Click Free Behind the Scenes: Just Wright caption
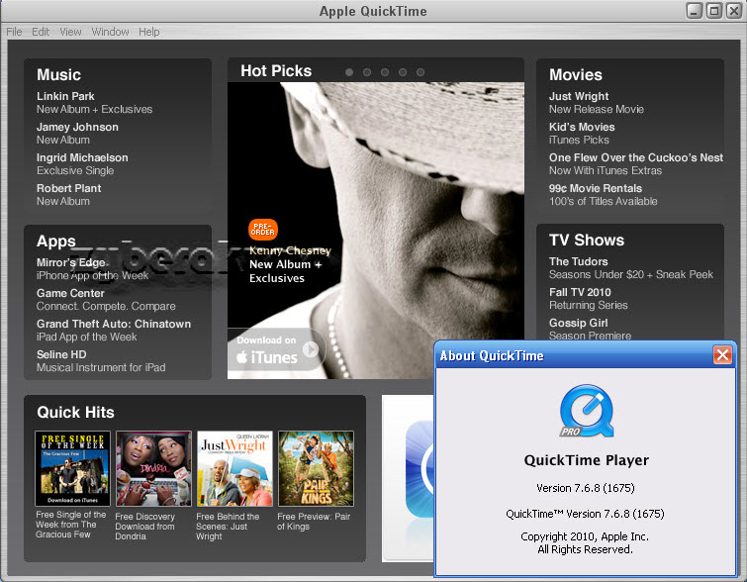Viewport: 747px width, 582px height. (x=228, y=527)
